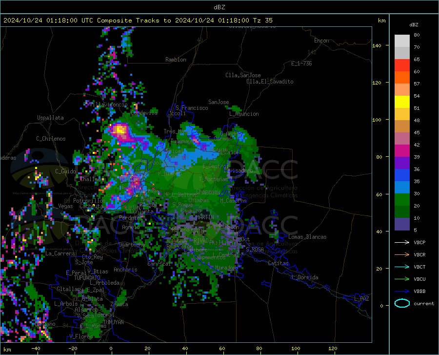Click the 'Ramblon' map label
The width and height of the screenshot is (439, 355).
(176, 60)
